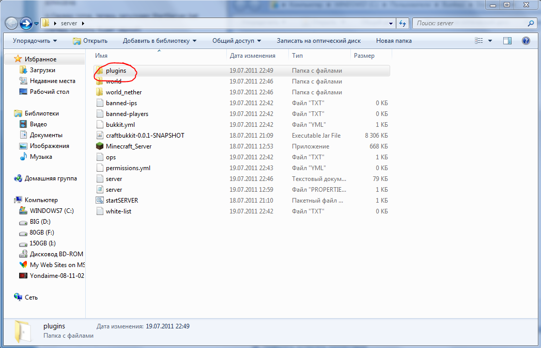Click Записать на оптический диск
The image size is (541, 348).
click(x=318, y=41)
